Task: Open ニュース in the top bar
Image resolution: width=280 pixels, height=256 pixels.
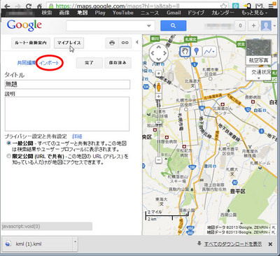Action: [x=150, y=13]
